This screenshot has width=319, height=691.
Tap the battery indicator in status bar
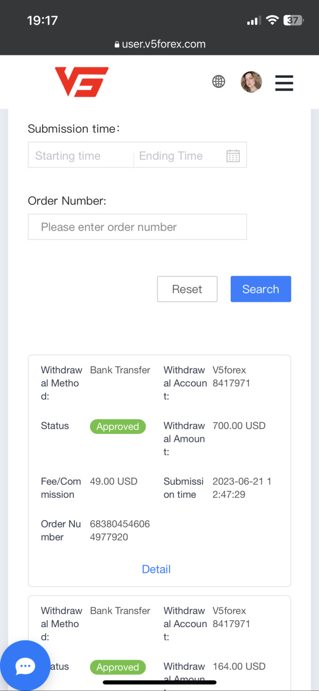[293, 21]
